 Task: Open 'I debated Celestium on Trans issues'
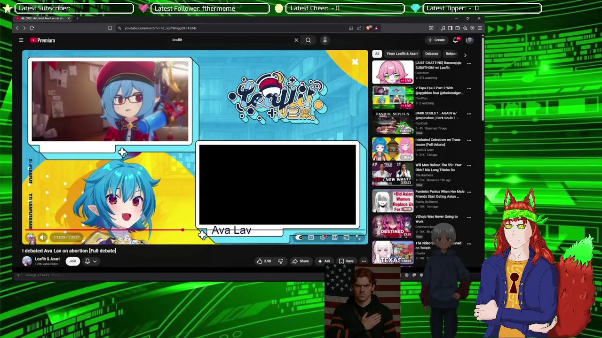pos(438,142)
